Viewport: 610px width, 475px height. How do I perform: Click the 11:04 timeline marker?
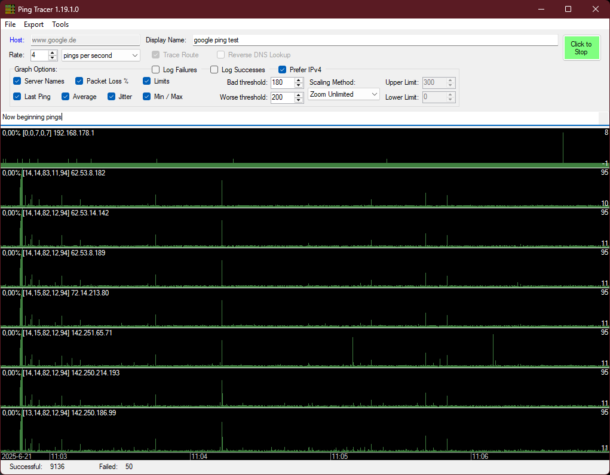199,457
